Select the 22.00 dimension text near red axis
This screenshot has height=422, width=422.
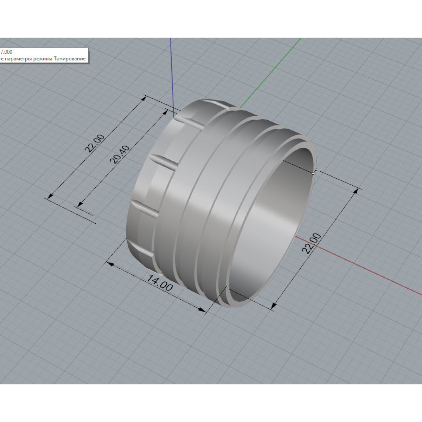pos(312,243)
